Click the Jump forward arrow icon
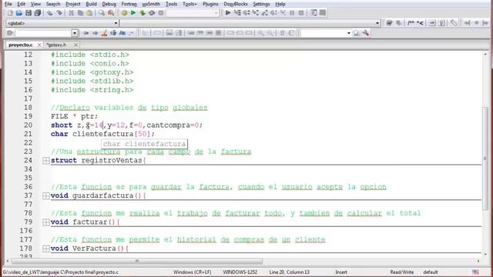This screenshot has width=493, height=277. pyautogui.click(x=95, y=33)
